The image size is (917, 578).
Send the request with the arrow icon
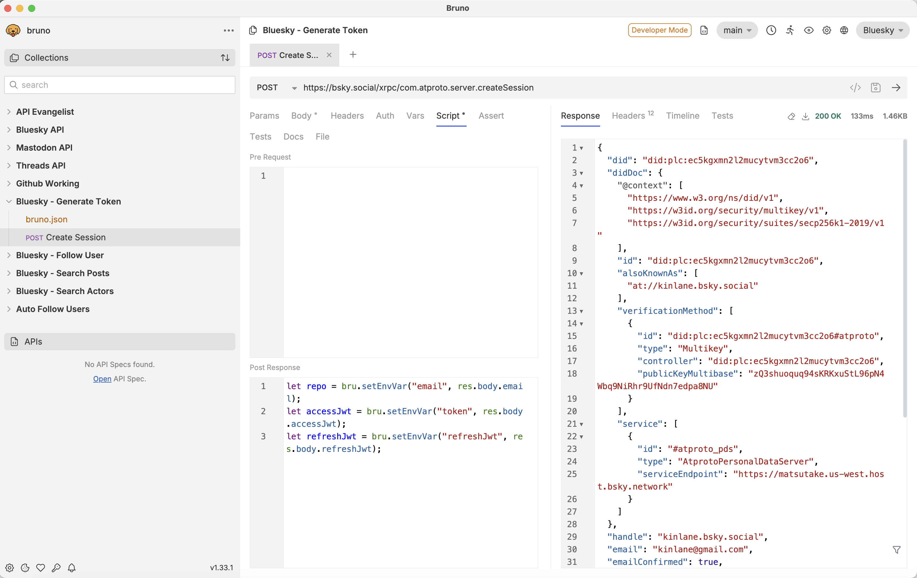pos(896,88)
